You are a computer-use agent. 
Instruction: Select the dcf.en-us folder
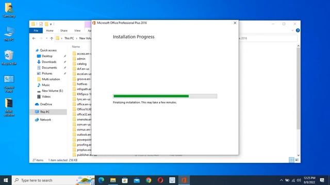[83, 69]
